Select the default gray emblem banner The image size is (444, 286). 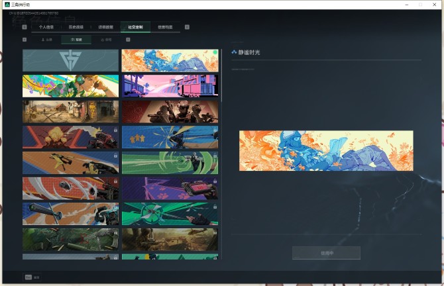click(70, 60)
